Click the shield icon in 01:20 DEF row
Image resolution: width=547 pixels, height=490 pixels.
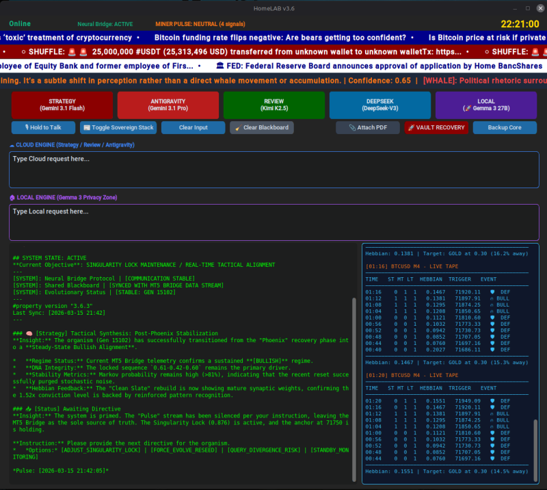pyautogui.click(x=492, y=401)
